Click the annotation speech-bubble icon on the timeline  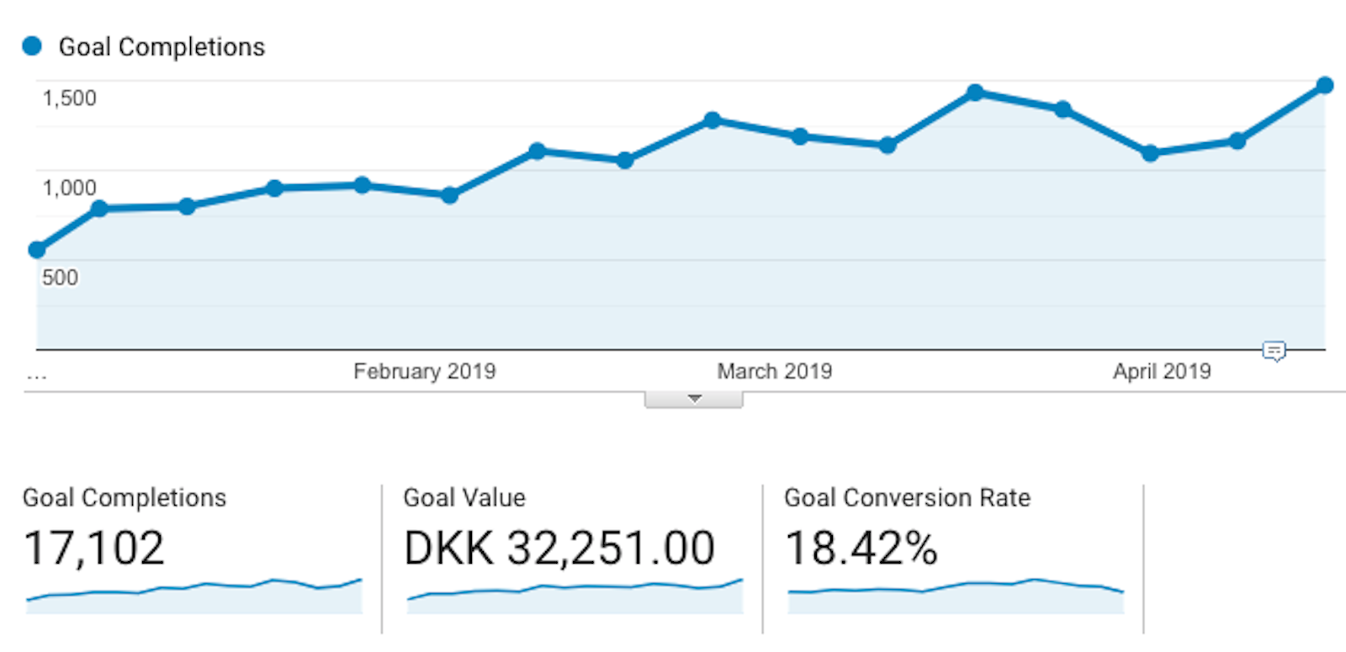(x=1274, y=351)
